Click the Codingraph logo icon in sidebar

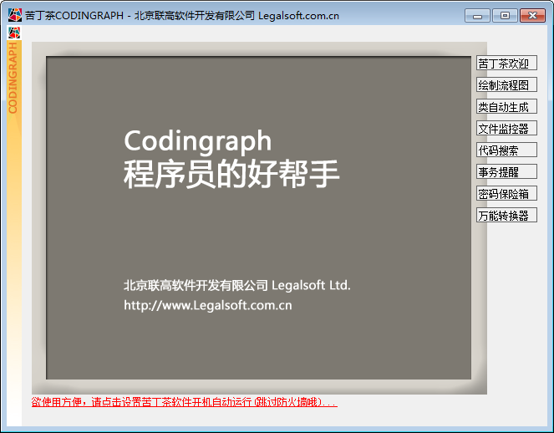[14, 33]
